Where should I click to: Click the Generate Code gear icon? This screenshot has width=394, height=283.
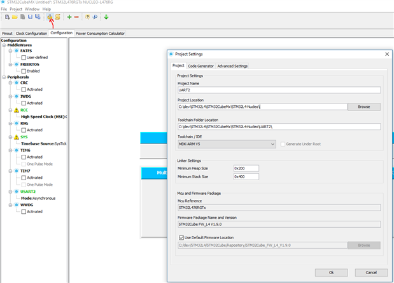49,16
